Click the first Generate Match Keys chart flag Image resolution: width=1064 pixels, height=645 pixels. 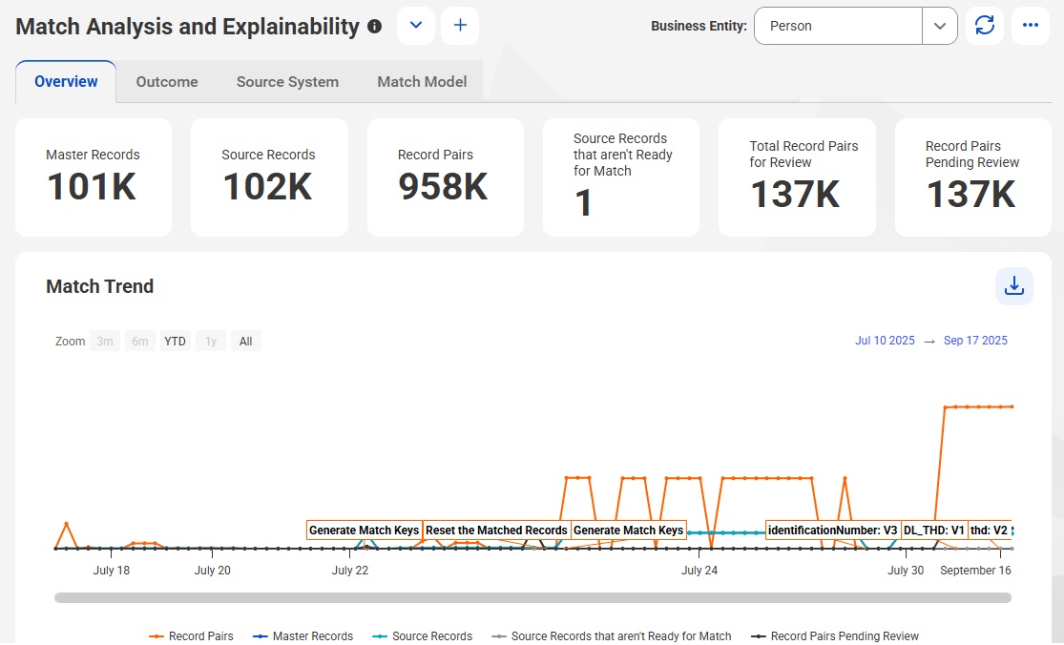365,531
